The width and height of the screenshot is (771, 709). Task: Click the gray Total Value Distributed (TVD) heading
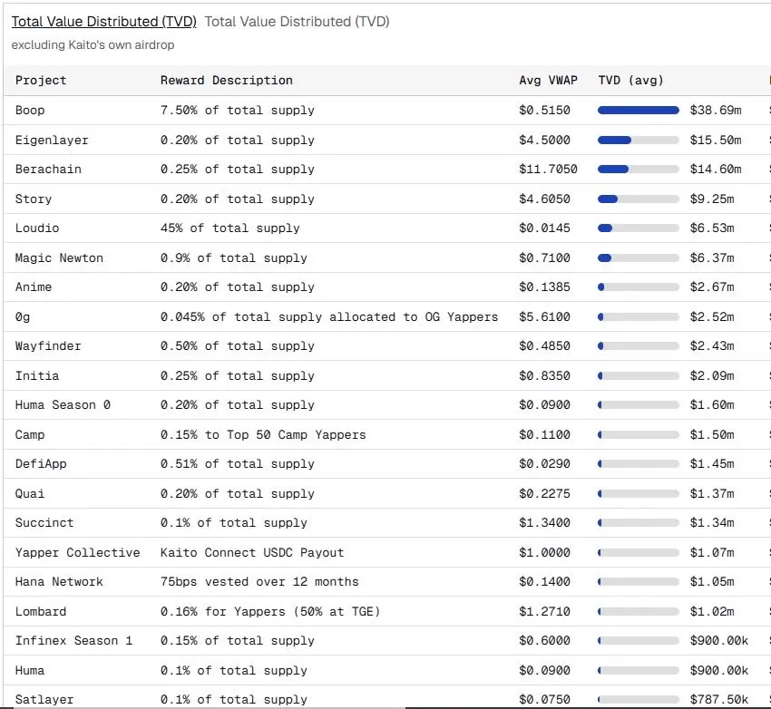(x=297, y=22)
